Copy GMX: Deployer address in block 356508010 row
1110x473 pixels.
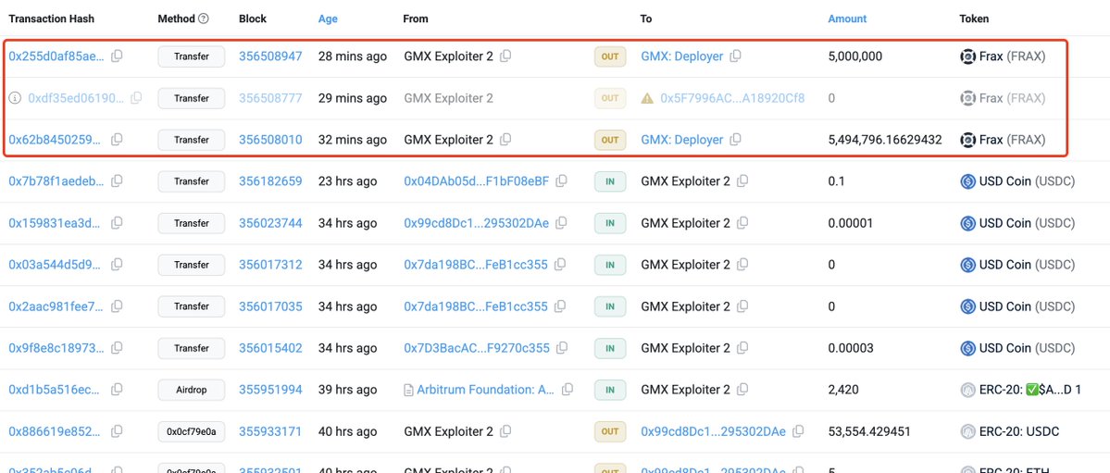(735, 140)
